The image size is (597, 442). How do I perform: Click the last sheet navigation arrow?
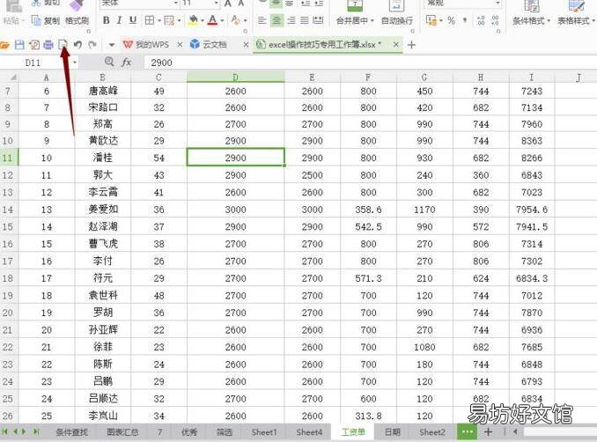click(36, 431)
